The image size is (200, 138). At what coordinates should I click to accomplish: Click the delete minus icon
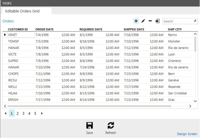(150, 21)
